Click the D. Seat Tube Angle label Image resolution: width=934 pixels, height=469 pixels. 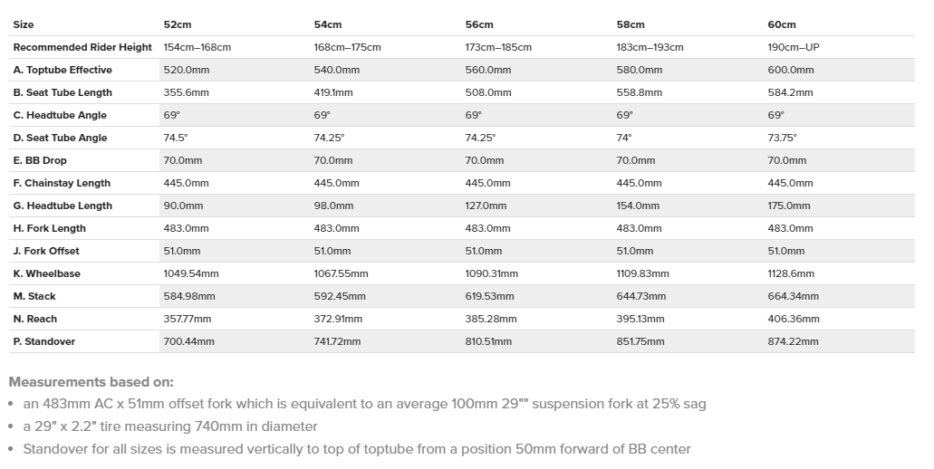(x=60, y=138)
